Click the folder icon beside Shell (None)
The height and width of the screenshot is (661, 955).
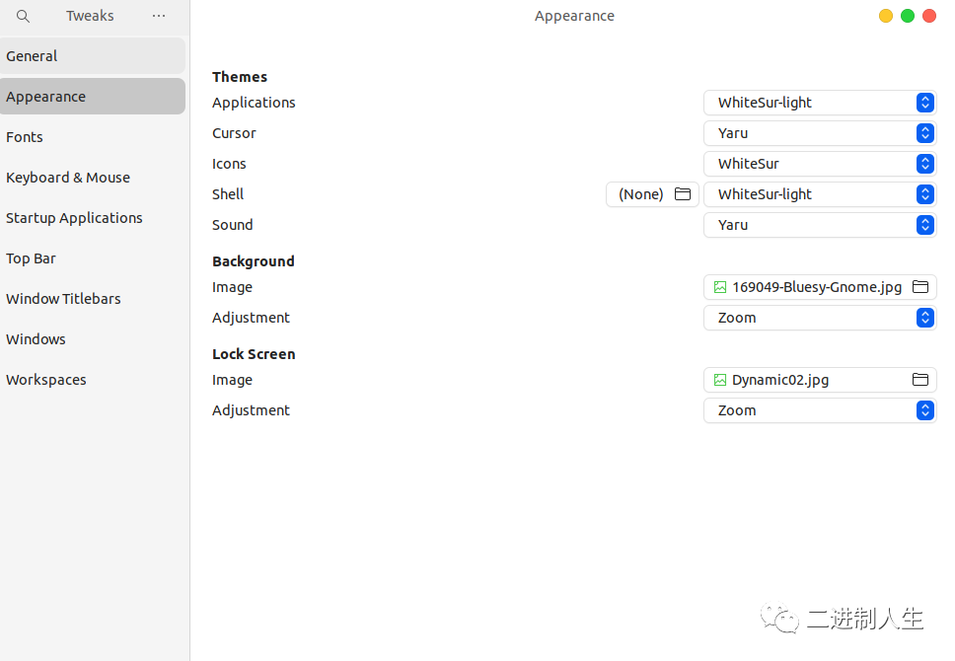click(x=682, y=194)
